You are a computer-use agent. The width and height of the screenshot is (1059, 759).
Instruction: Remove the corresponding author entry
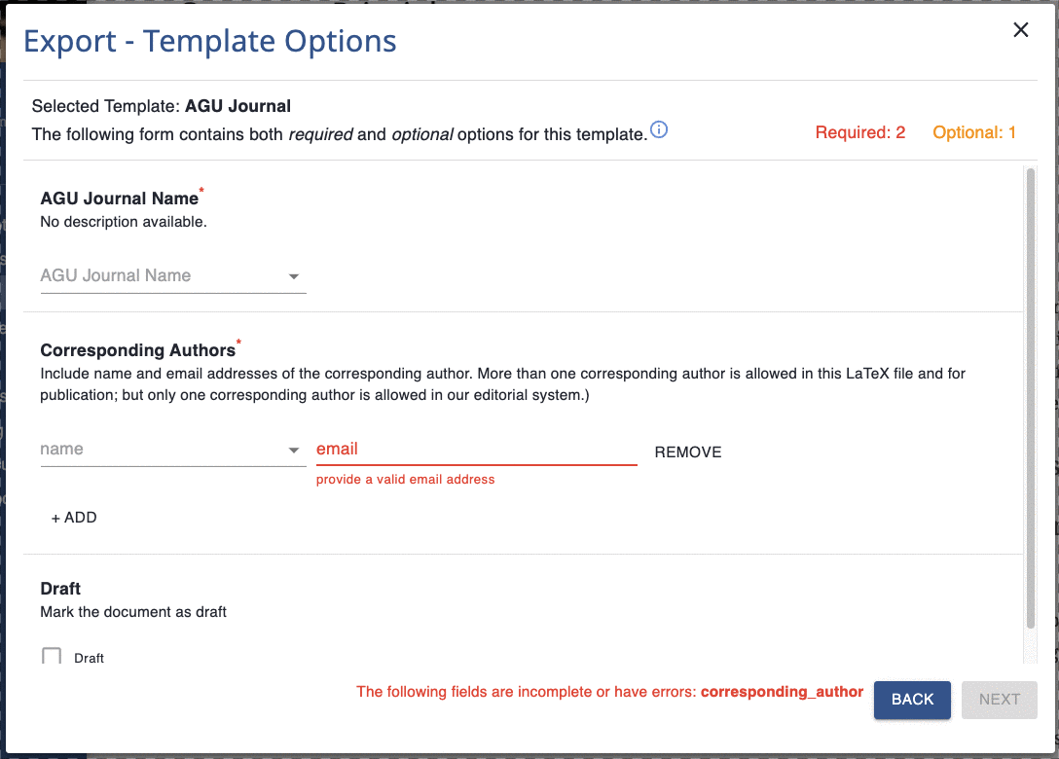click(687, 452)
